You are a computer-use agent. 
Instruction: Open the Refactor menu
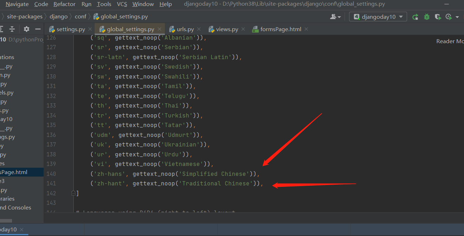pyautogui.click(x=65, y=4)
